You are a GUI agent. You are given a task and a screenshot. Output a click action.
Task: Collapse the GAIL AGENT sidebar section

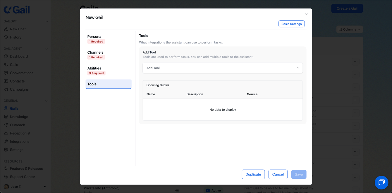pyautogui.click(x=47, y=49)
